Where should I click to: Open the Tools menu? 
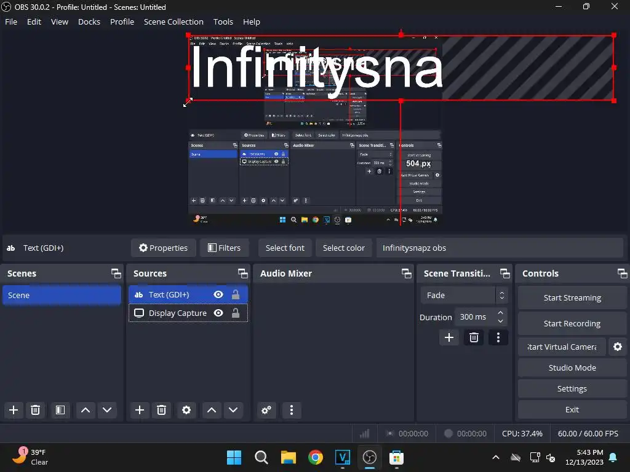(x=223, y=22)
